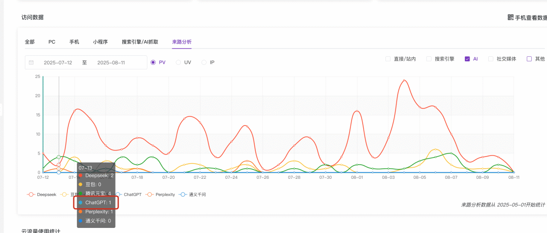Select the PV radio button

[153, 63]
